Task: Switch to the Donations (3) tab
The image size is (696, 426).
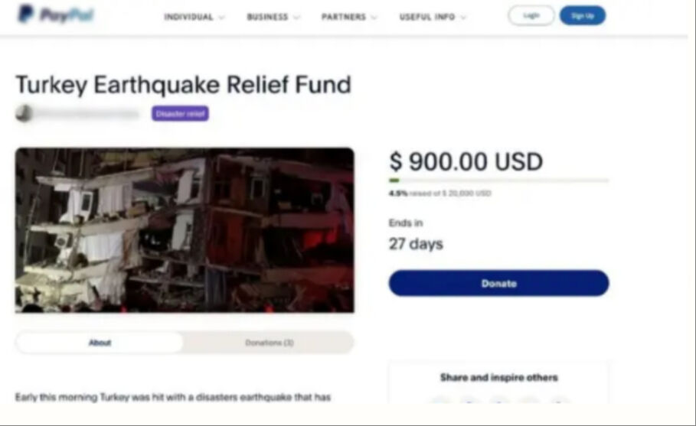Action: [x=269, y=342]
